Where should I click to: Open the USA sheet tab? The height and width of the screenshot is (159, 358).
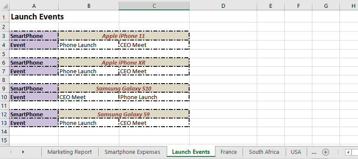click(x=296, y=152)
